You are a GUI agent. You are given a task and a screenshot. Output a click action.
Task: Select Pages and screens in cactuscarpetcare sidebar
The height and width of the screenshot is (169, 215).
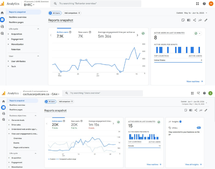[21, 147]
